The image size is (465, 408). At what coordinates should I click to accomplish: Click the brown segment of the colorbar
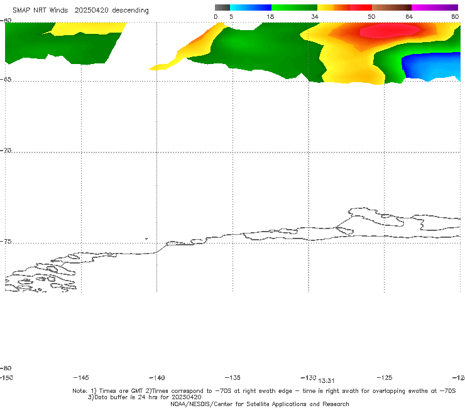point(391,8)
